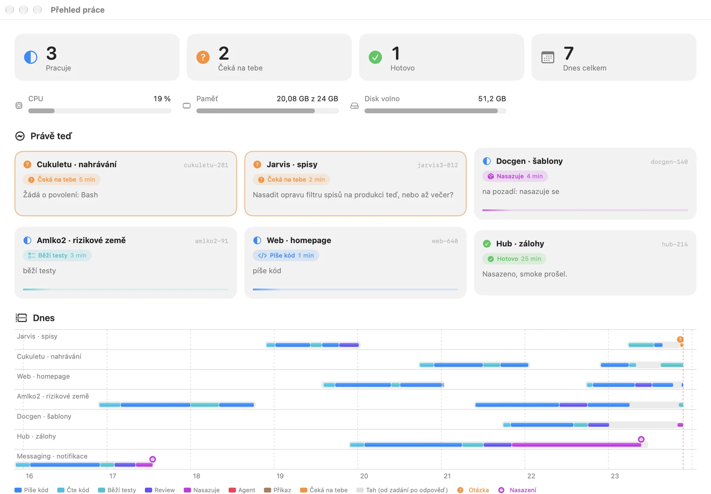The height and width of the screenshot is (494, 711).
Task: Click the question icon beside Jarvis · spisy title
Action: point(257,164)
